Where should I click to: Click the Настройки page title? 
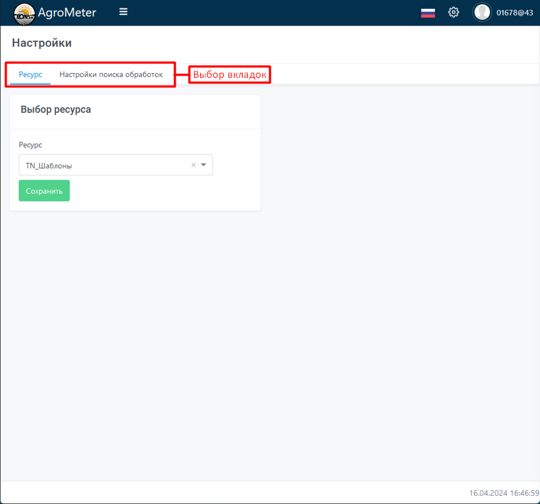click(x=42, y=43)
